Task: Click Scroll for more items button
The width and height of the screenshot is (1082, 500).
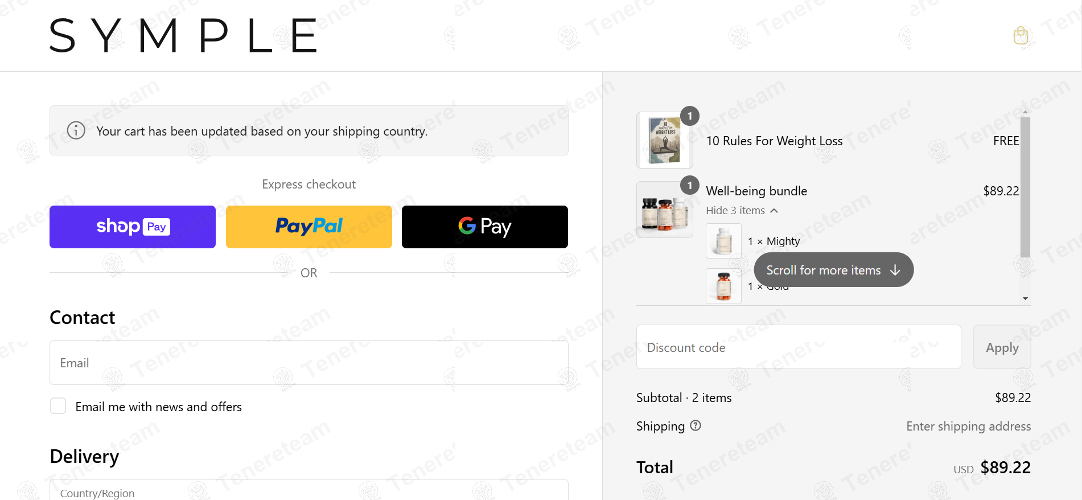Action: [x=833, y=270]
